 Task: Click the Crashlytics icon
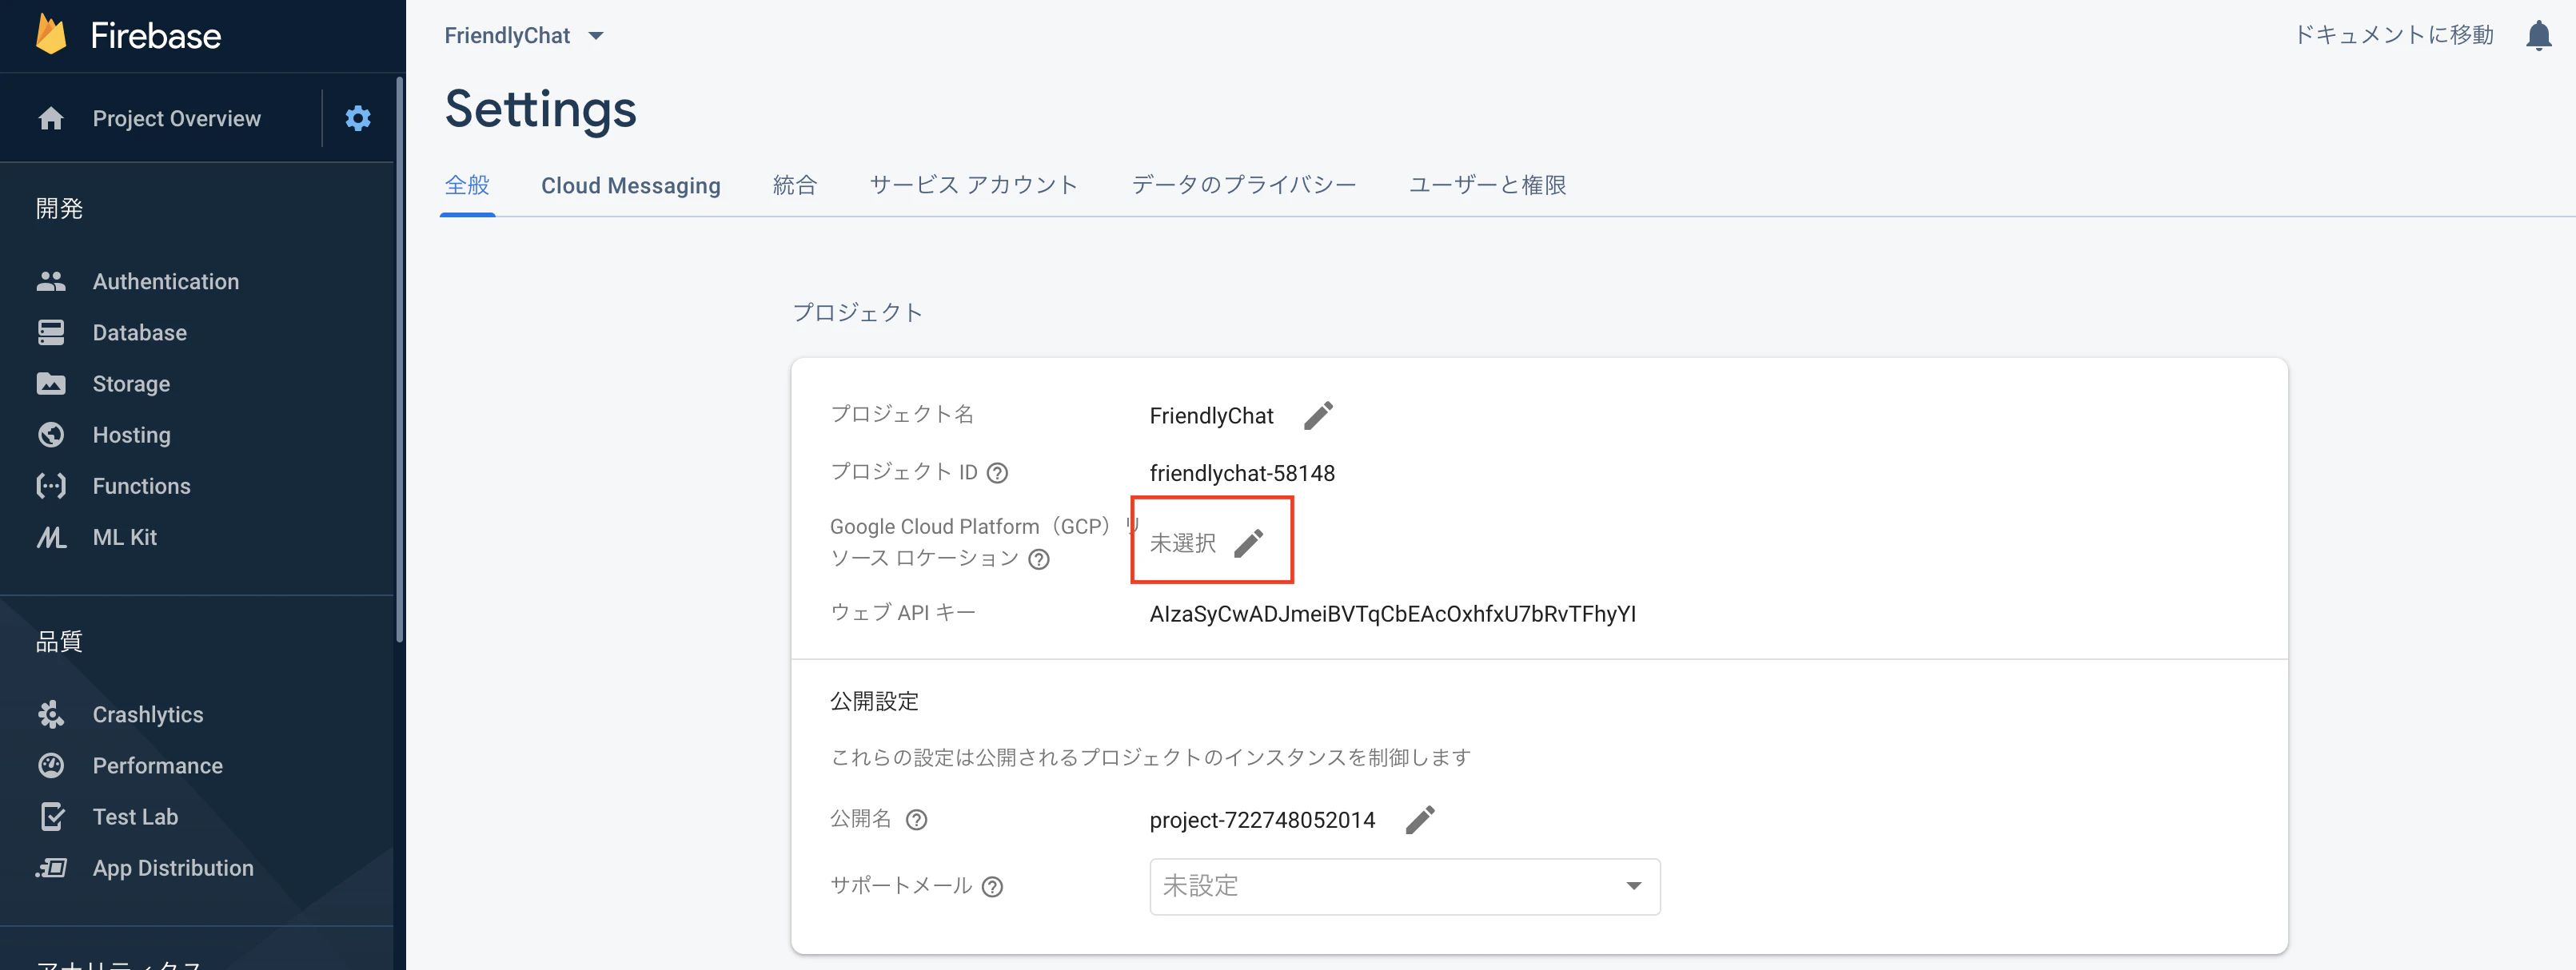click(x=51, y=714)
